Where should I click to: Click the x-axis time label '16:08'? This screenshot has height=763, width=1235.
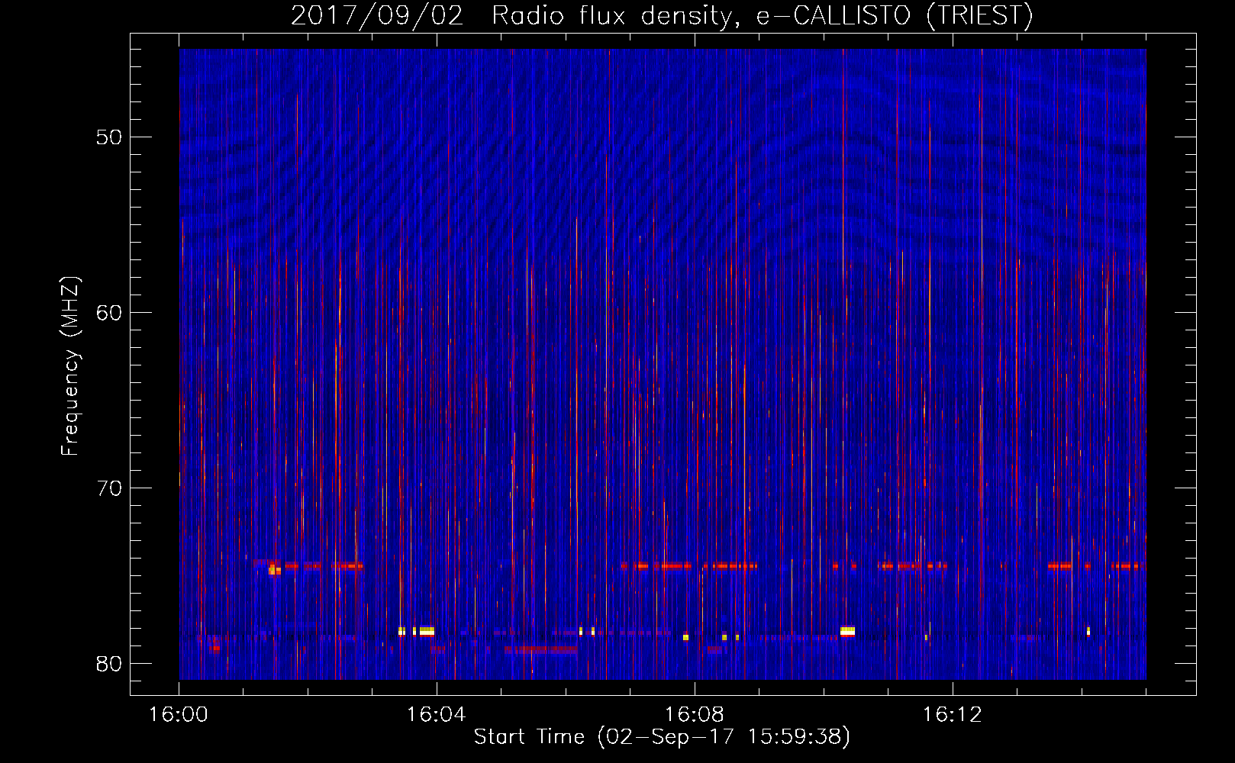coord(695,715)
